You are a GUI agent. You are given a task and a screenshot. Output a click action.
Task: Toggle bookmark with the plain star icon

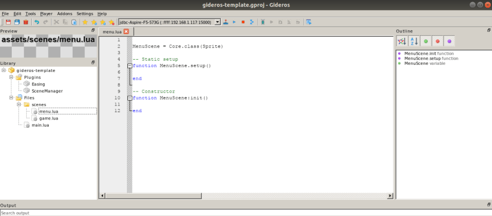coord(85,22)
